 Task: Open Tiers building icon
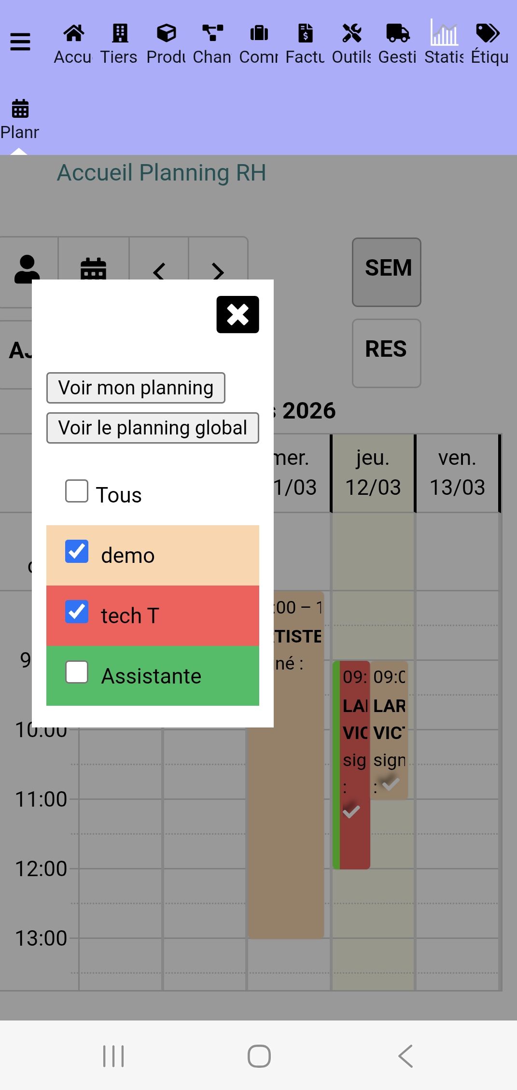click(120, 34)
